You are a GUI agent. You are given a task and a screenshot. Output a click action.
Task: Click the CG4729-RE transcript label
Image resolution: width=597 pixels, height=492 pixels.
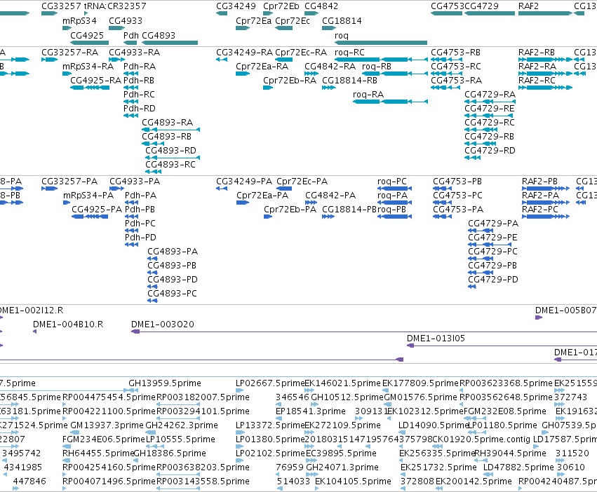click(x=489, y=109)
